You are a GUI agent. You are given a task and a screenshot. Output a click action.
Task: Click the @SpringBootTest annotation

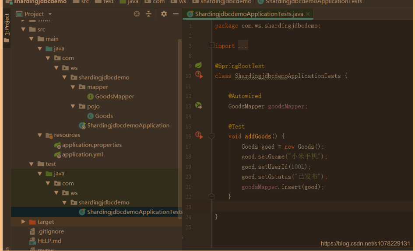[240, 66]
